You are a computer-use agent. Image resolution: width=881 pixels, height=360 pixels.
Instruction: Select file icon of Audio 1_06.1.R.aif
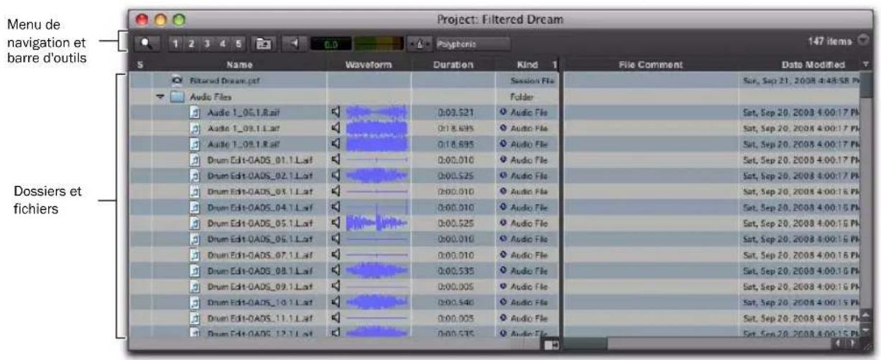click(x=195, y=111)
